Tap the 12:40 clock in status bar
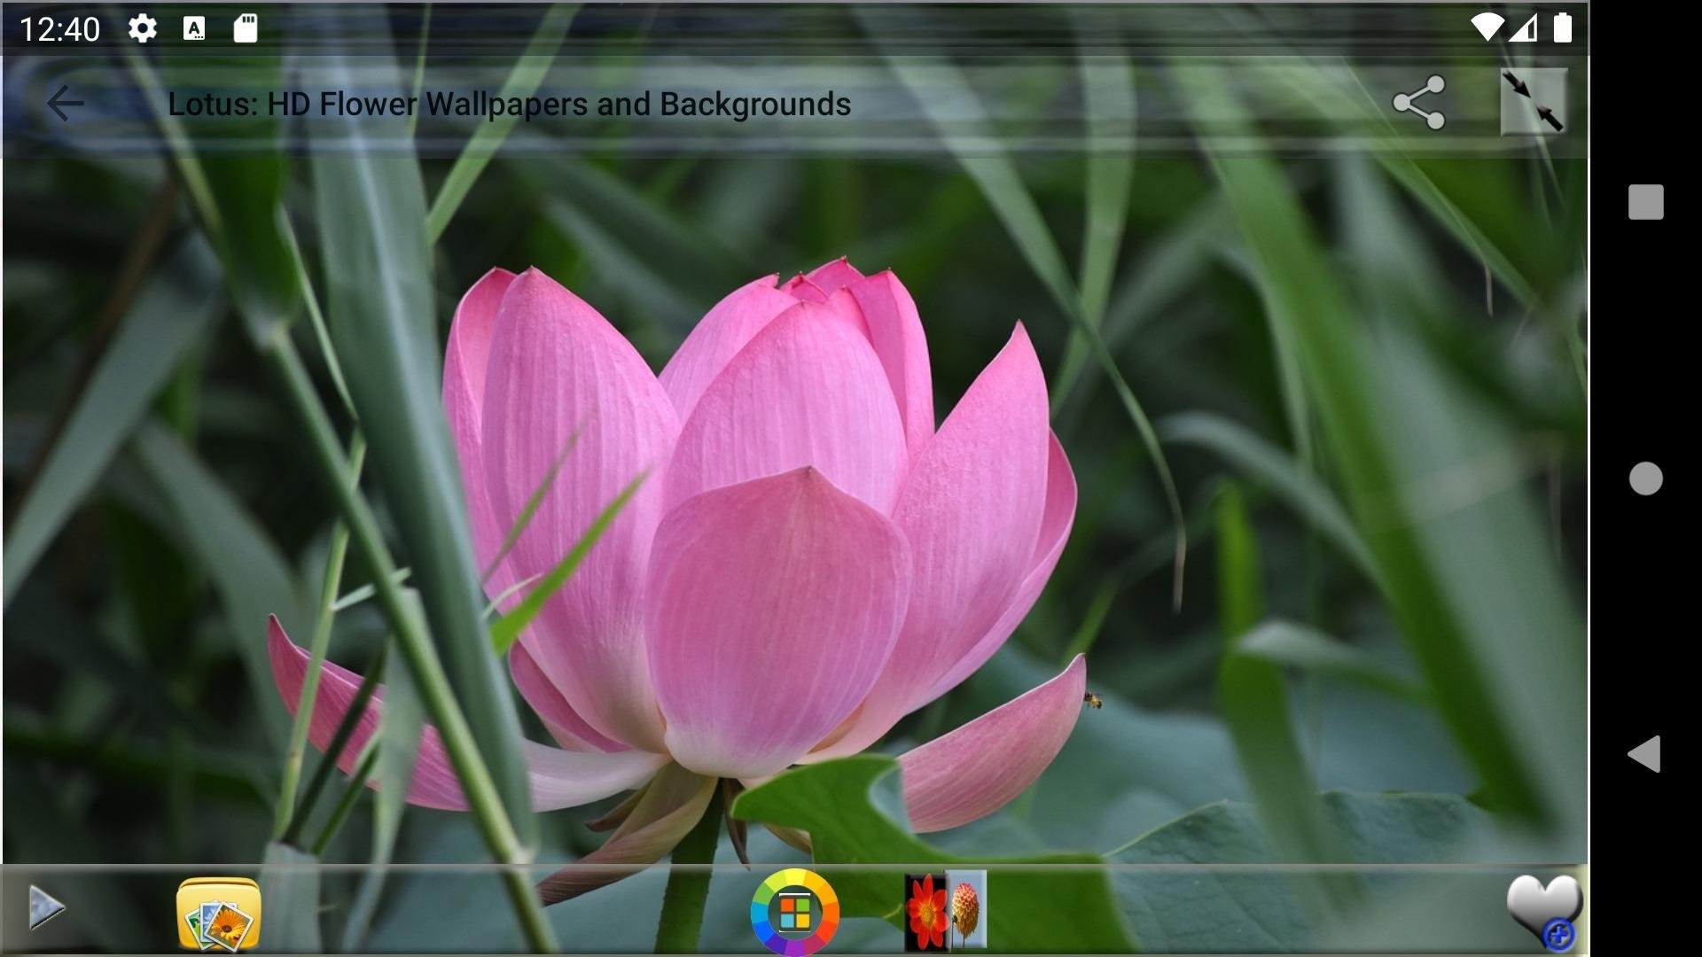 click(x=59, y=29)
